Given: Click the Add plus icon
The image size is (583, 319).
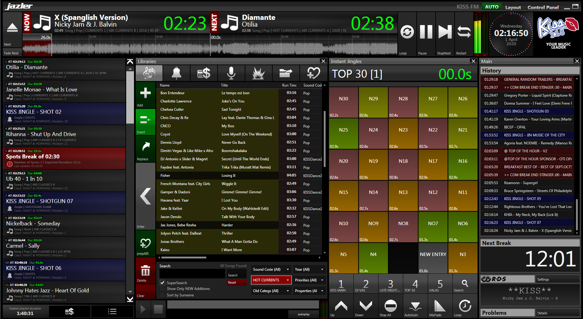Looking at the screenshot, I should (146, 93).
